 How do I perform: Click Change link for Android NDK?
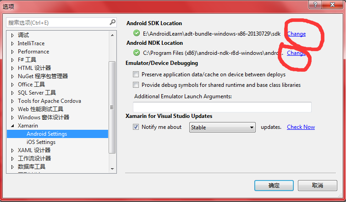[296, 53]
